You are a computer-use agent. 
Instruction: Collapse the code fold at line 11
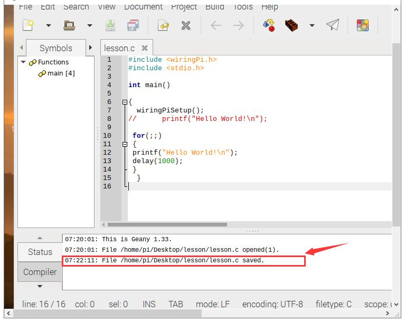click(125, 144)
